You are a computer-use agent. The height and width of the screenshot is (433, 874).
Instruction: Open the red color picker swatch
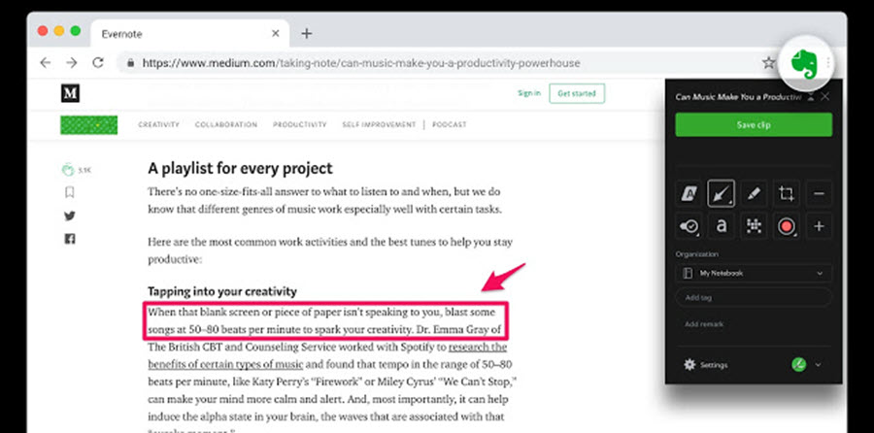(x=786, y=227)
